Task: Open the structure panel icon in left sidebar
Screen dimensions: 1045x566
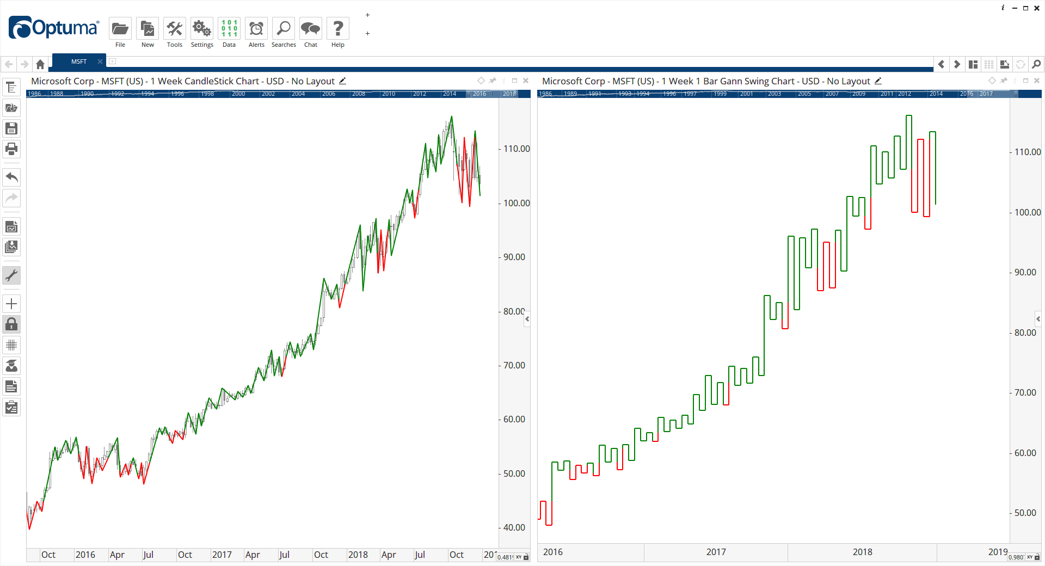Action: tap(11, 87)
